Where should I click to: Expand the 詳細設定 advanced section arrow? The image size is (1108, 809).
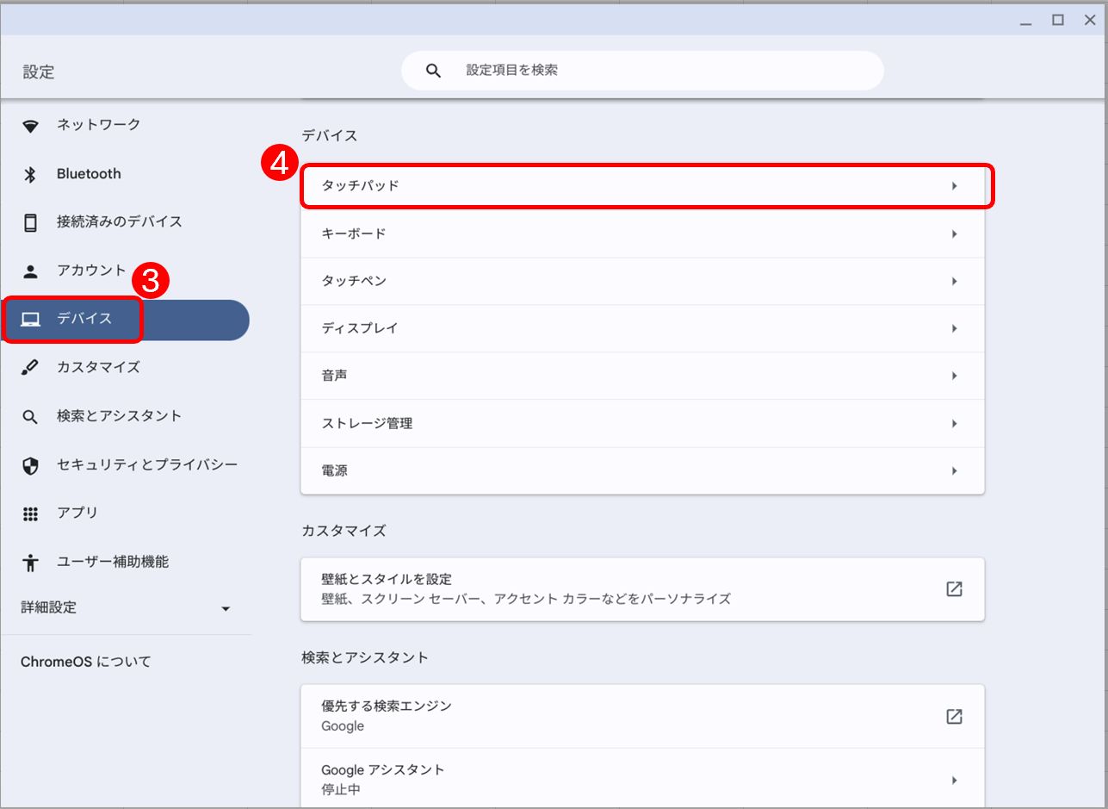click(226, 609)
